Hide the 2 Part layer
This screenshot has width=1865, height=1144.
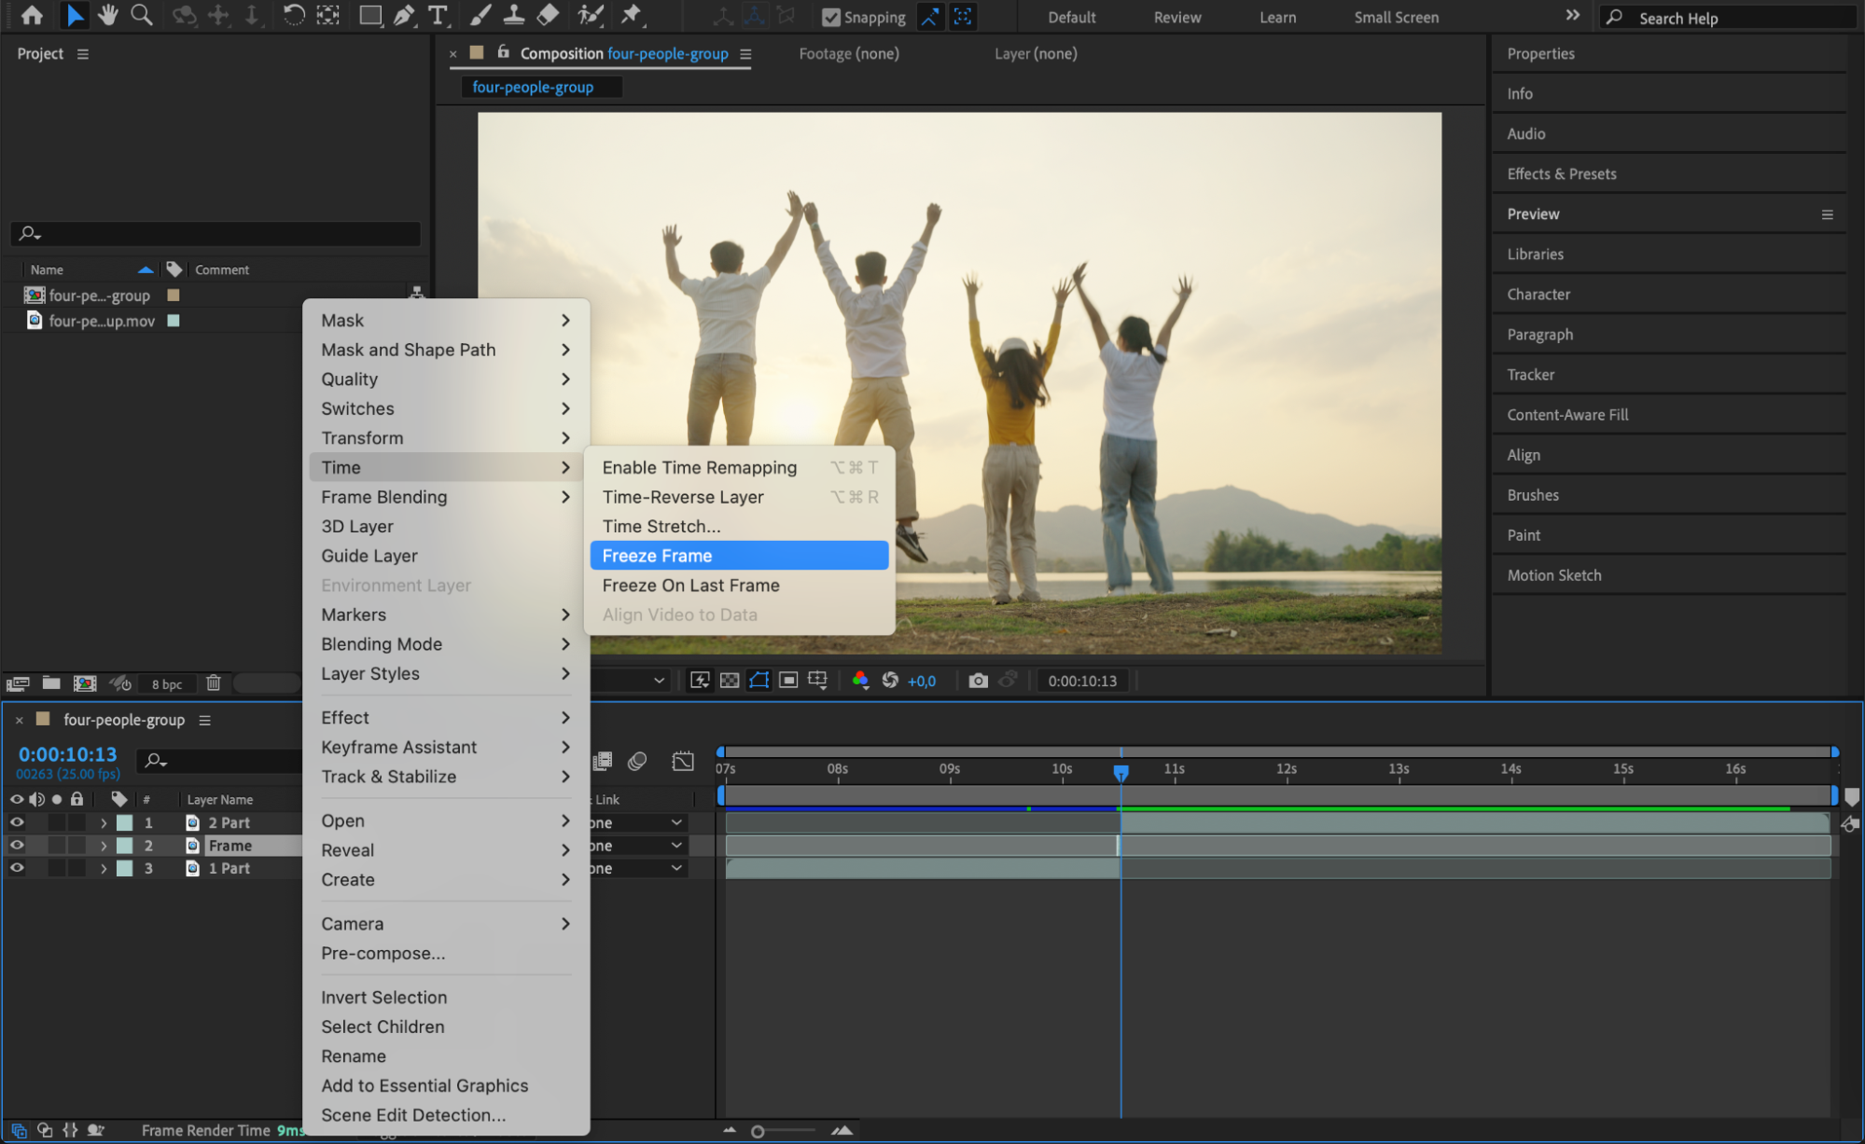click(17, 822)
